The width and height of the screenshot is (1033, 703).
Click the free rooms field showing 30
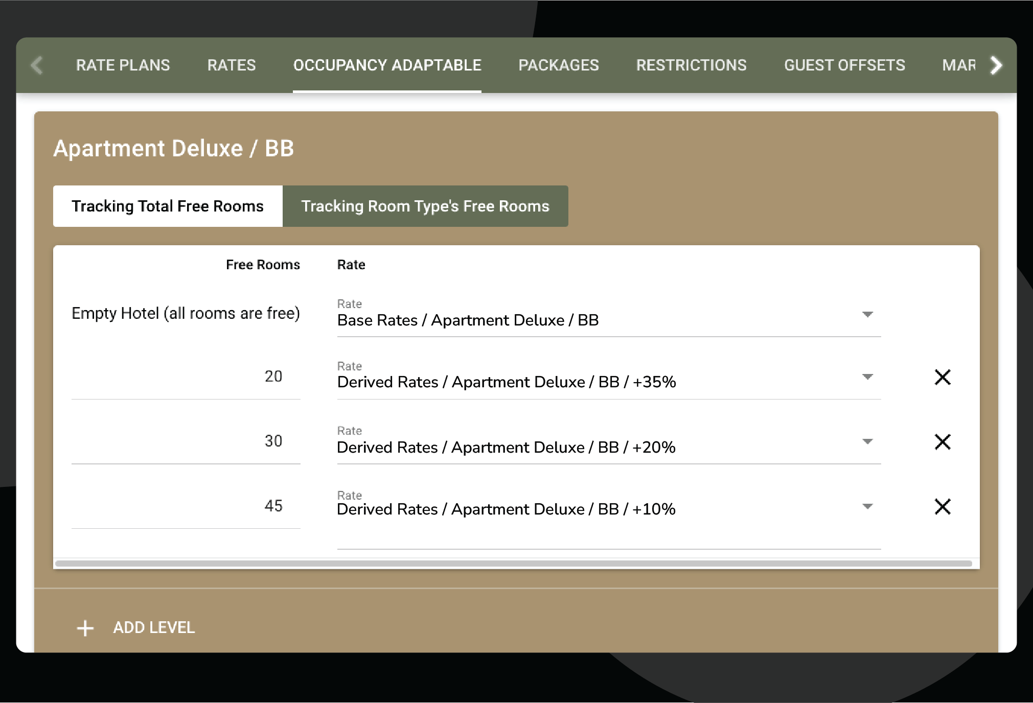tap(186, 441)
